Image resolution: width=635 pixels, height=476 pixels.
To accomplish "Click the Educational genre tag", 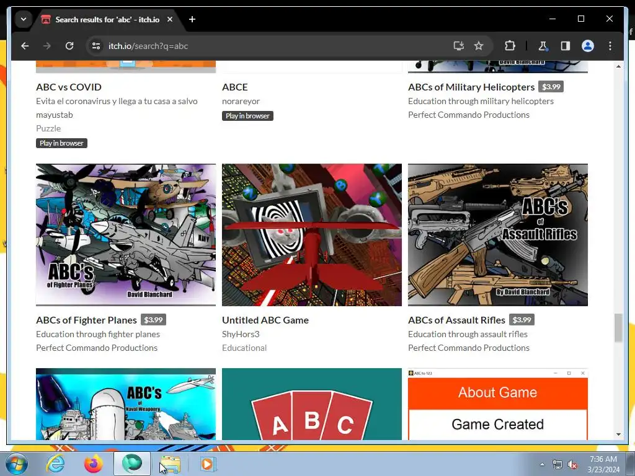I will [x=244, y=348].
